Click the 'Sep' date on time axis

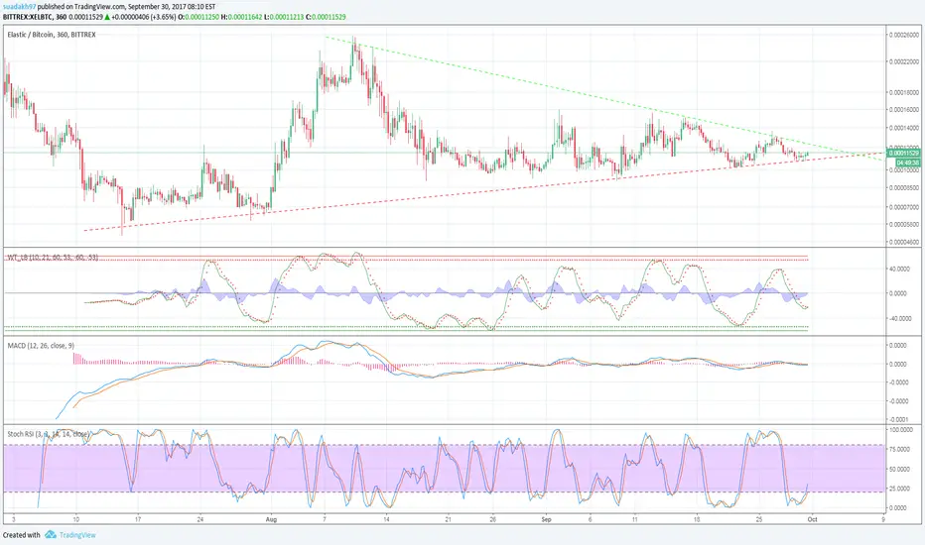click(546, 519)
